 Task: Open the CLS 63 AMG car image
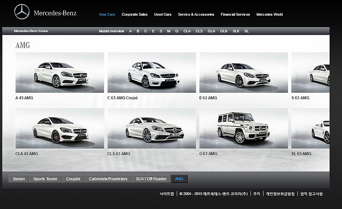(x=152, y=129)
